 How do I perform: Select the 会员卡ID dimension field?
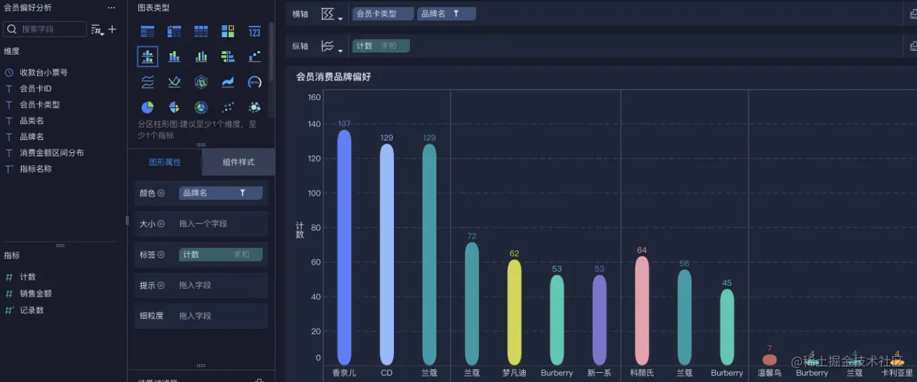click(x=36, y=89)
